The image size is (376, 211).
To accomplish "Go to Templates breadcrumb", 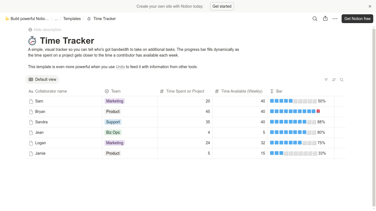I will pos(72,19).
